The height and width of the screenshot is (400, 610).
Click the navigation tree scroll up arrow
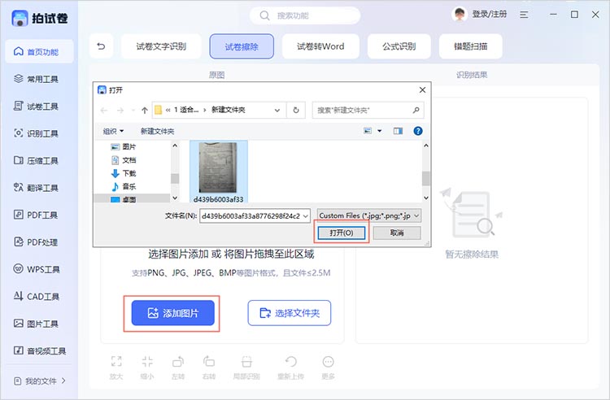pyautogui.click(x=175, y=146)
